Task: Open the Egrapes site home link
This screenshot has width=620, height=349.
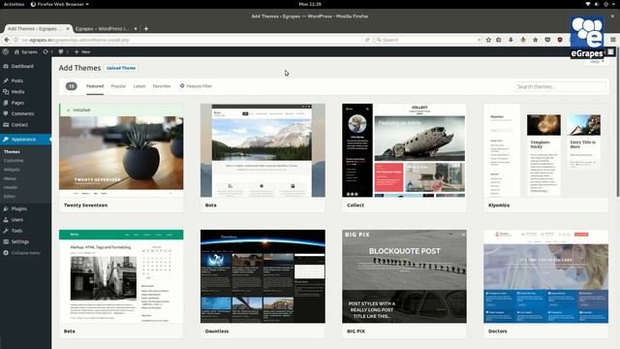Action: point(26,51)
